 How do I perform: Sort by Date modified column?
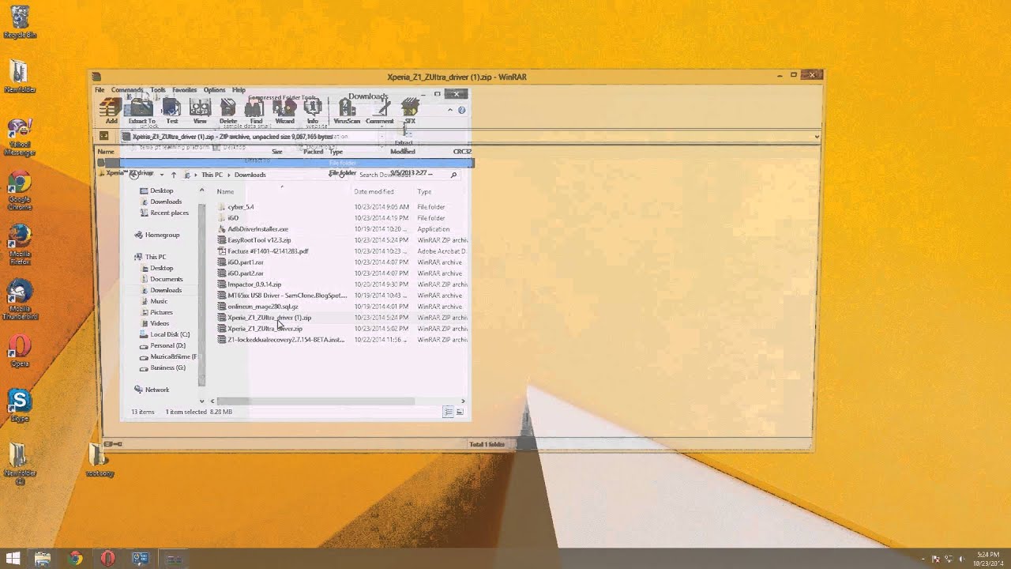(x=374, y=191)
